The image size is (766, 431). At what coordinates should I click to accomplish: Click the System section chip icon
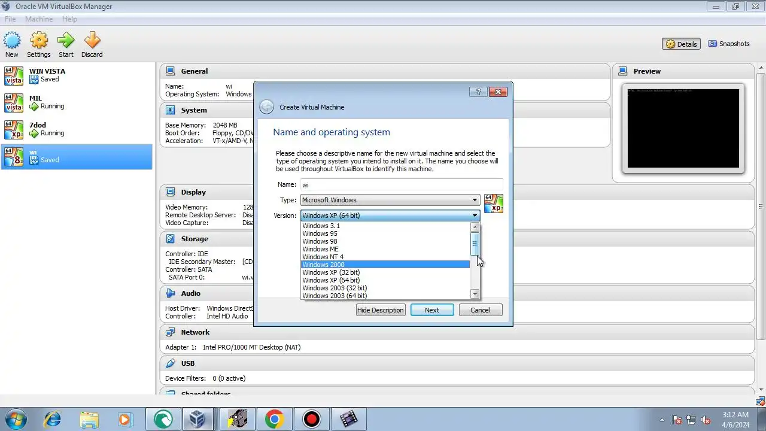coord(171,110)
